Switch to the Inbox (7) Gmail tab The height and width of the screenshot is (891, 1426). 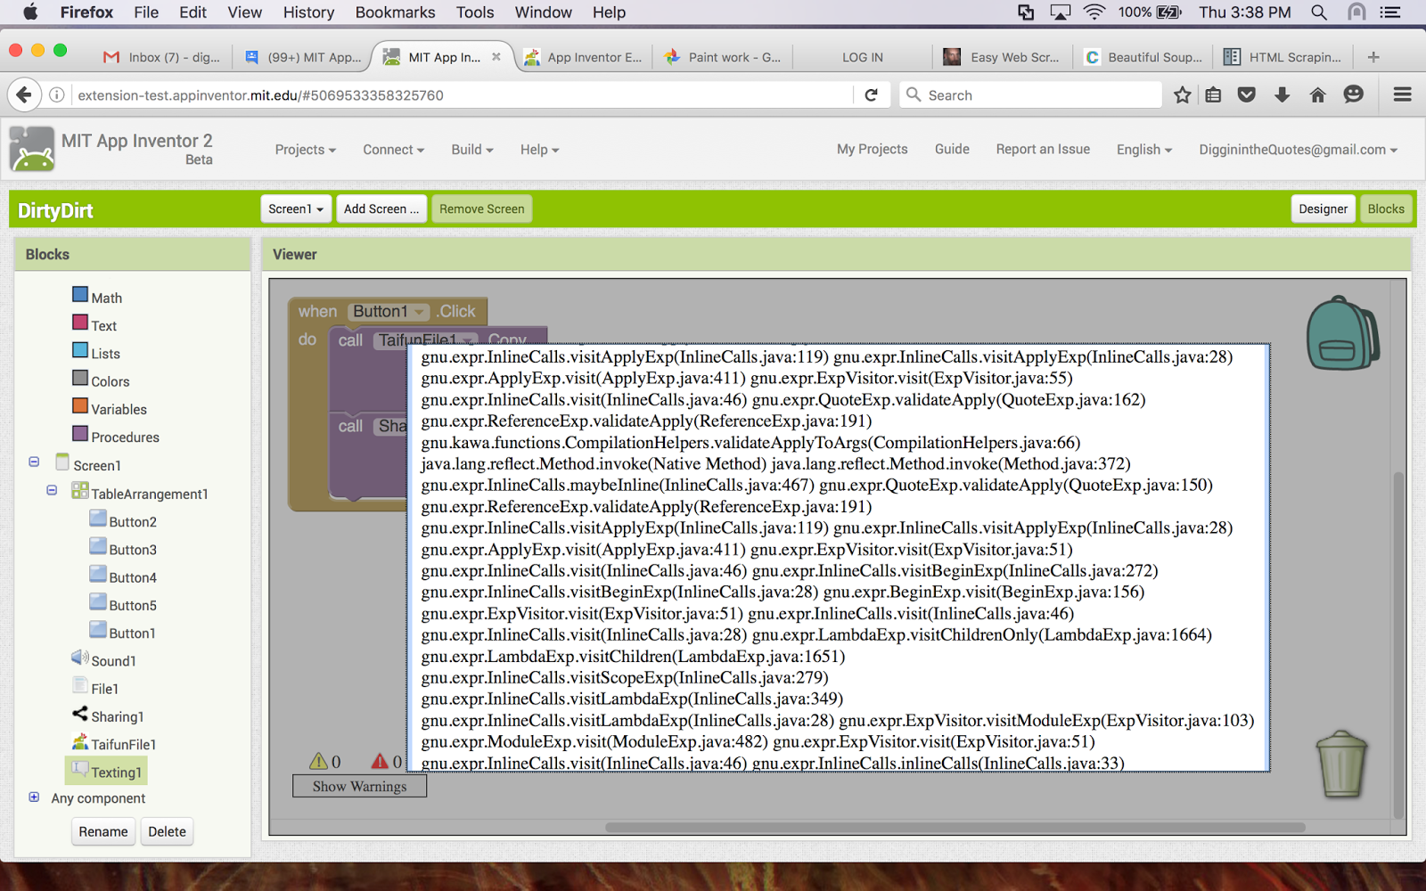162,57
